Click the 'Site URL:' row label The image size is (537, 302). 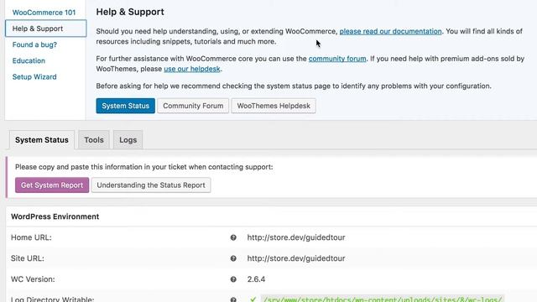[28, 258]
